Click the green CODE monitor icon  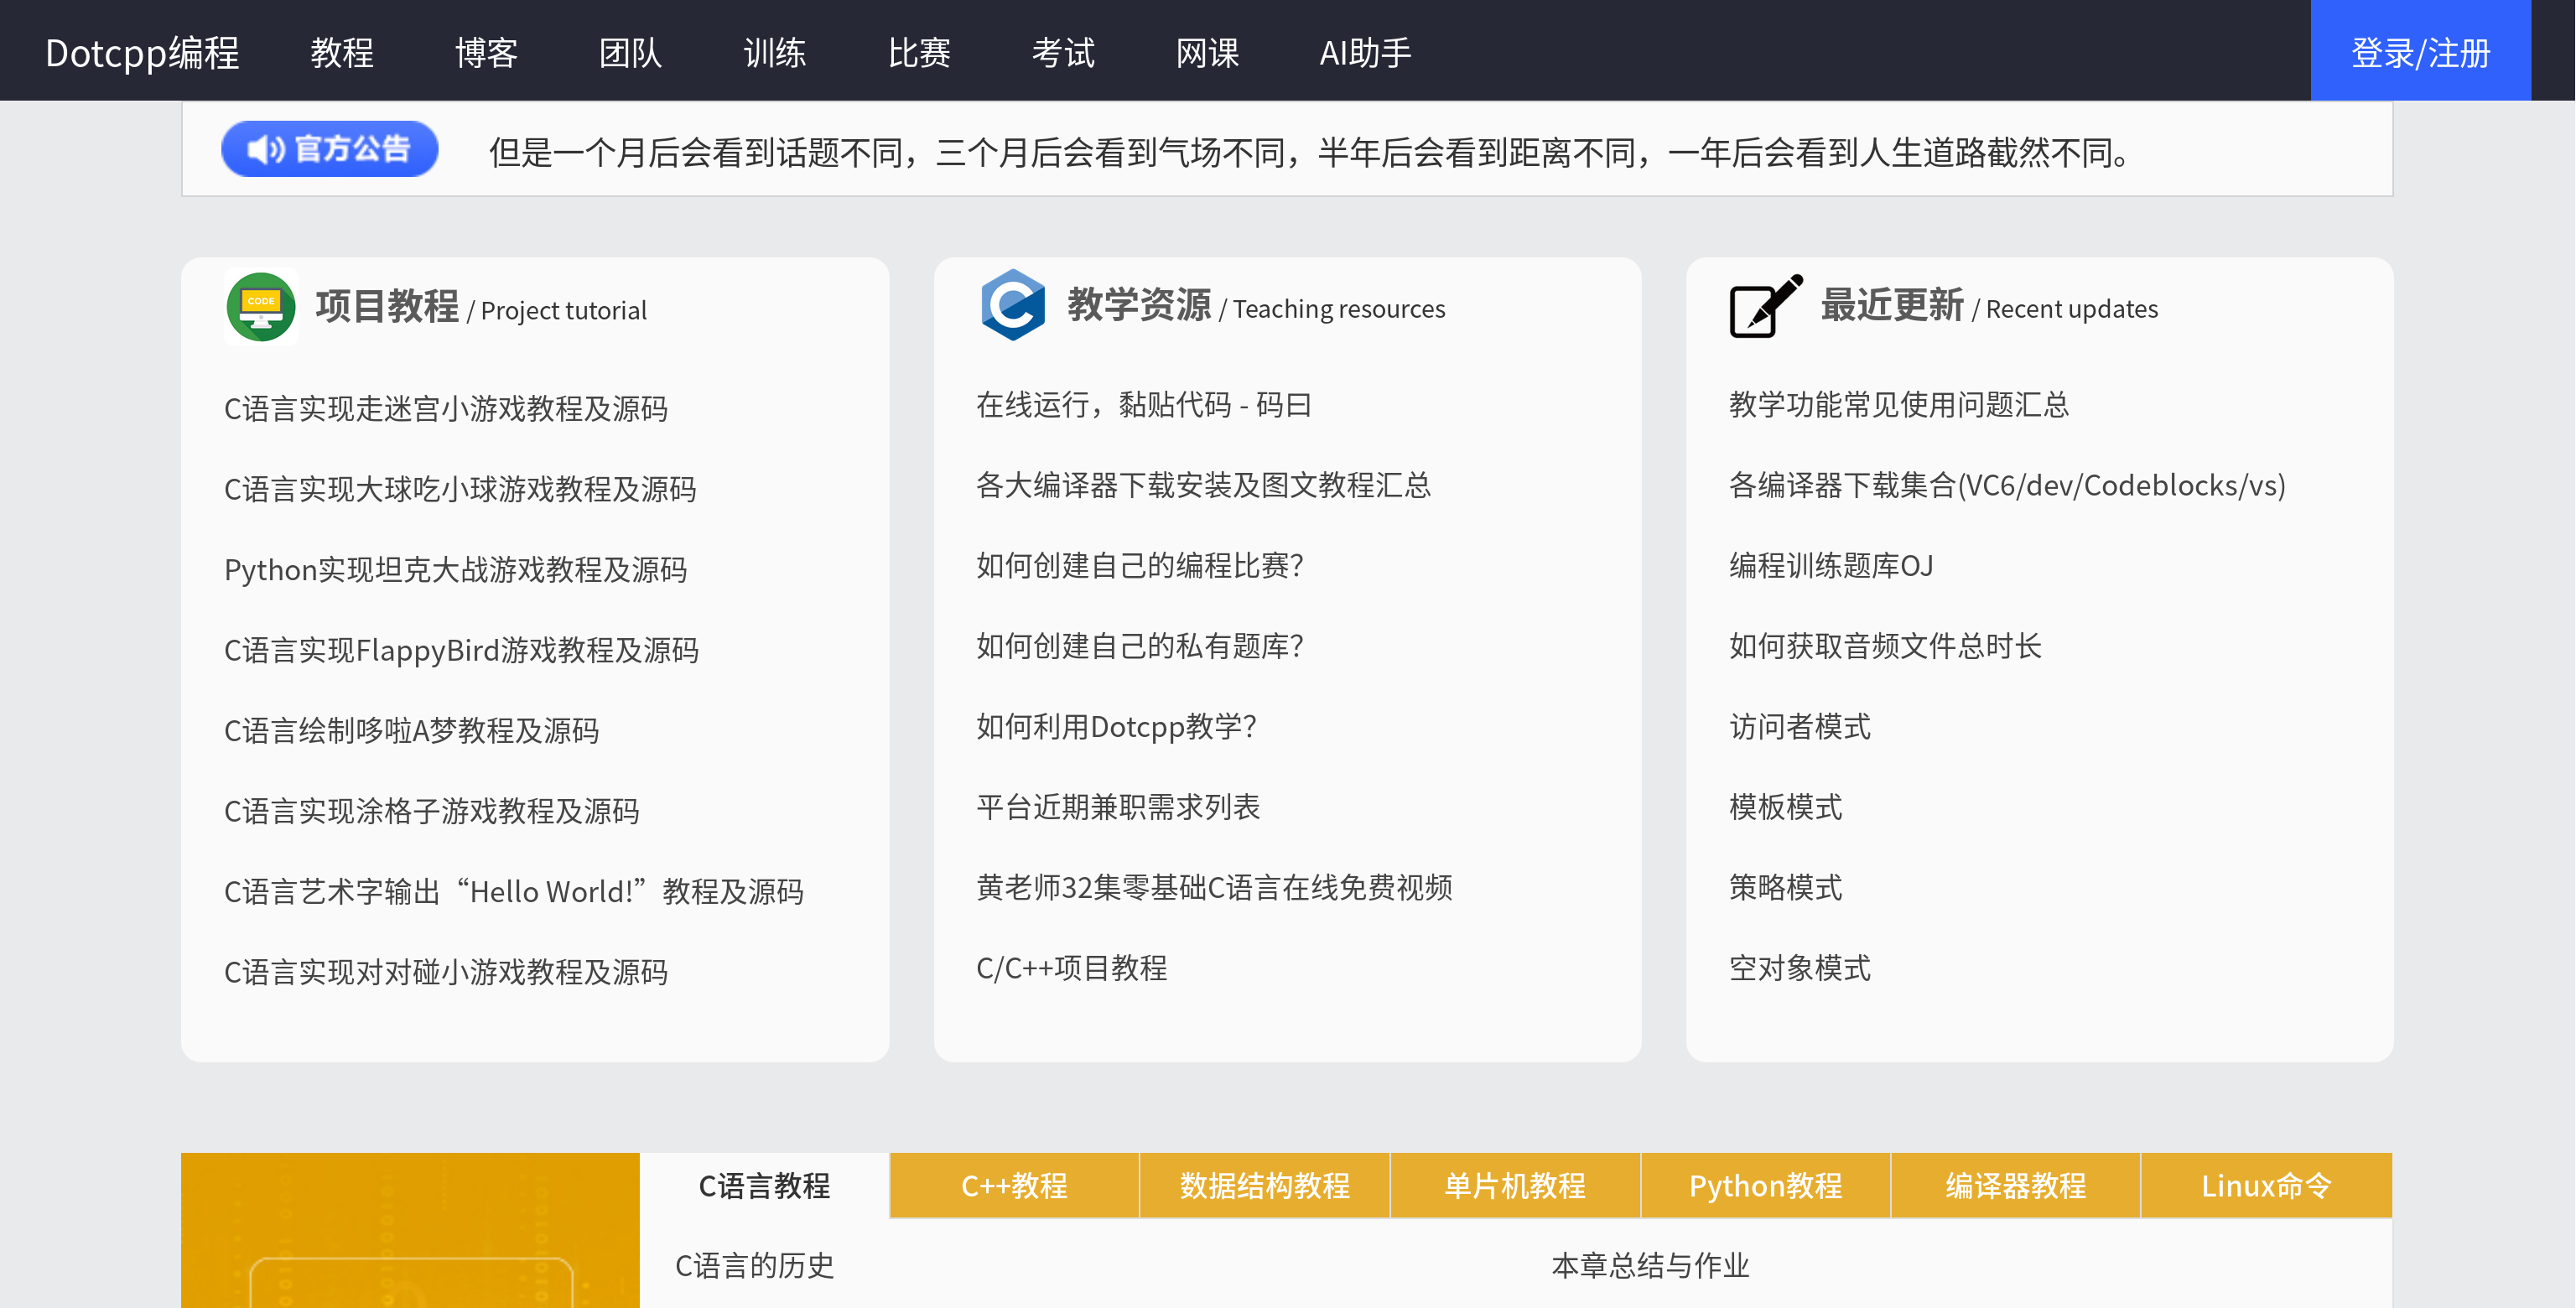coord(261,307)
